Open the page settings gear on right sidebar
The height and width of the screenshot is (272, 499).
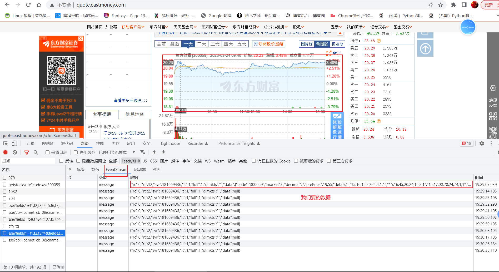click(493, 88)
